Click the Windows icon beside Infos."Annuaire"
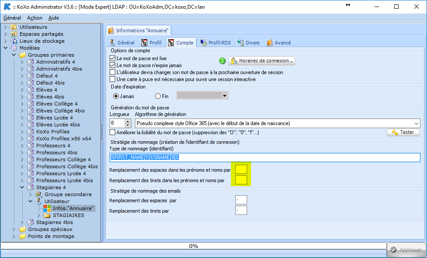427x258 pixels. click(47, 208)
